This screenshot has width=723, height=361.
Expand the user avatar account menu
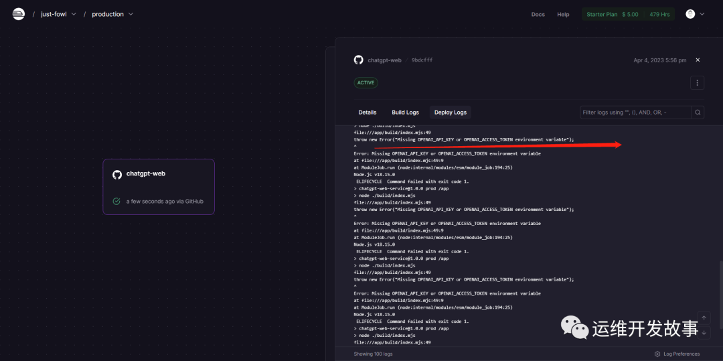coord(695,14)
